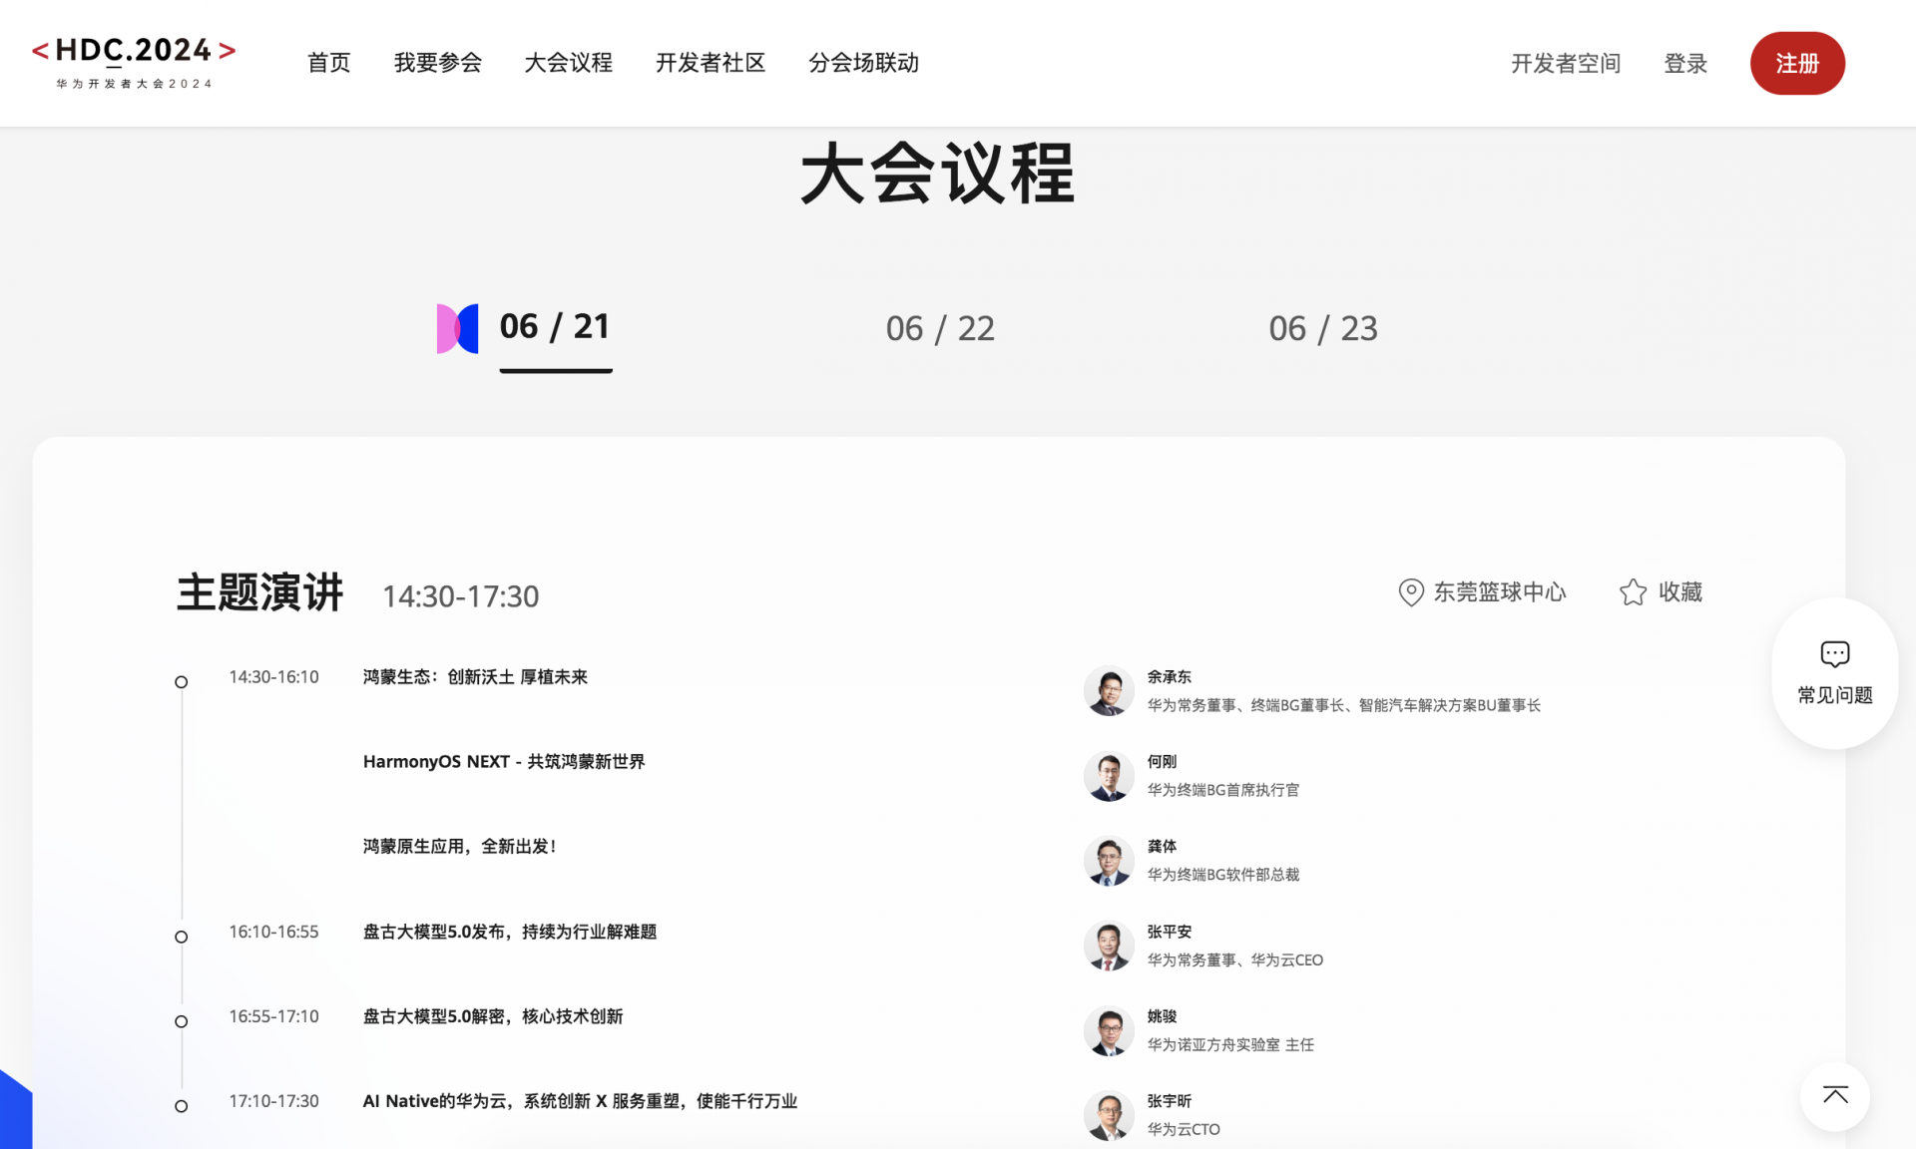This screenshot has width=1916, height=1149.
Task: Click the star 收藏 icon
Action: click(1633, 592)
